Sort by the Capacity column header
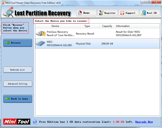Screen dimensions: 162x128 [107, 26]
